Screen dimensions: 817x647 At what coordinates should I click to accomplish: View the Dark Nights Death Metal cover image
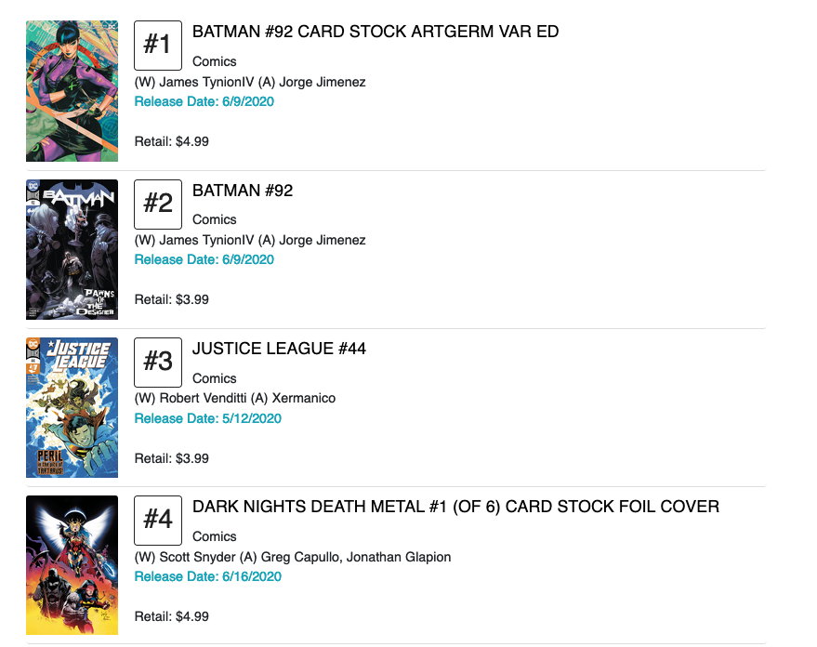click(x=72, y=565)
